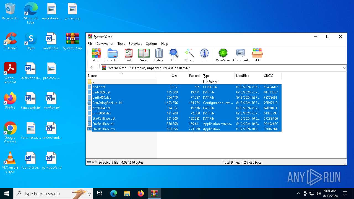Show hidden system tray icons
Viewport: 354px width, 199px height.
(298, 193)
